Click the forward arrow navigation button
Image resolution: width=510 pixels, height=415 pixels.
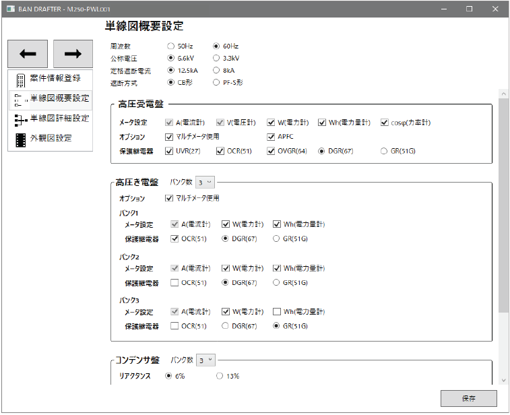(x=73, y=54)
